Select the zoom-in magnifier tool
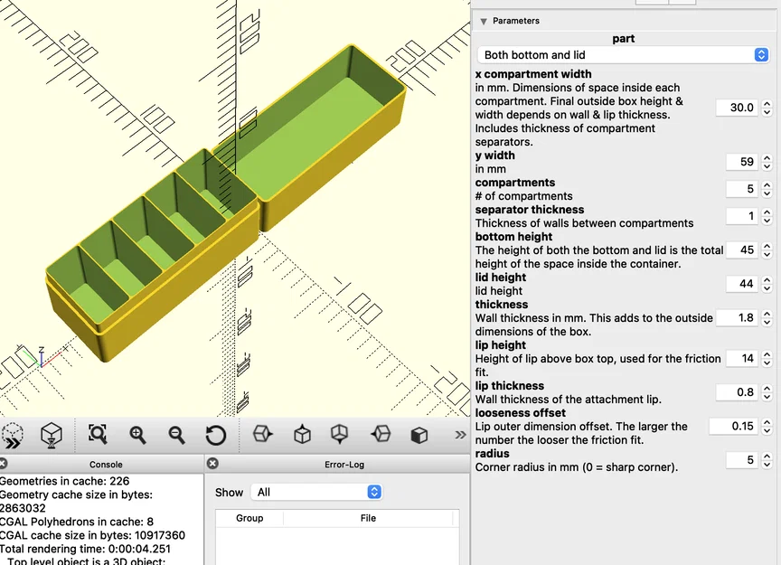781x565 pixels. [136, 435]
